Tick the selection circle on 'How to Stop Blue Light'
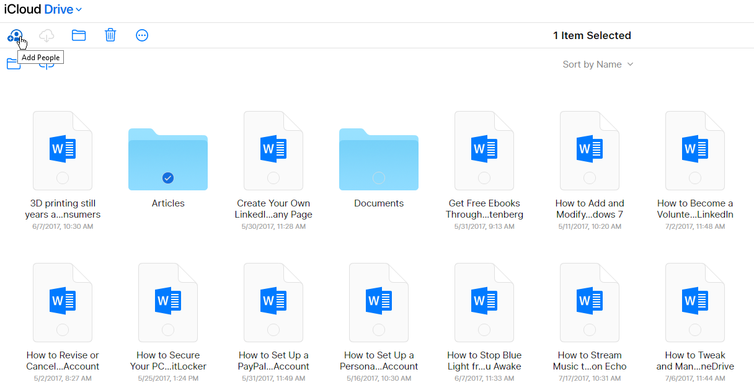The height and width of the screenshot is (390, 754). click(x=484, y=330)
